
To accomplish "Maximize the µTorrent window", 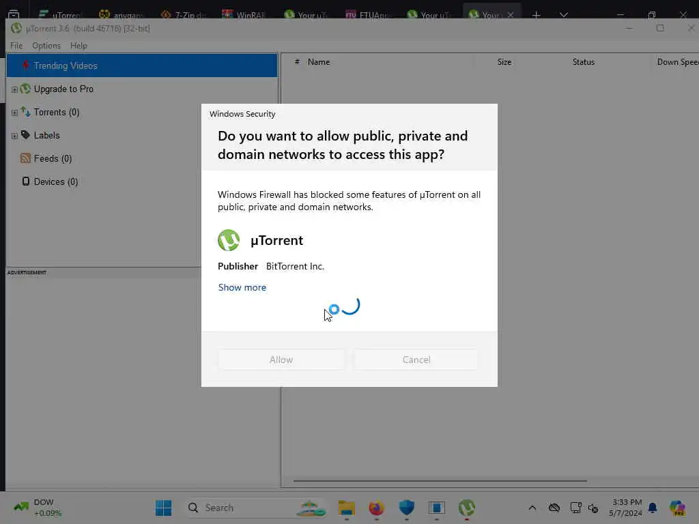I will coord(660,29).
